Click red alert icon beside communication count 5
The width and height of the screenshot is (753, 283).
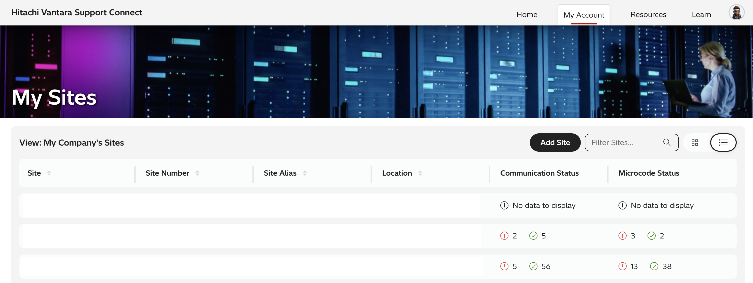(504, 266)
